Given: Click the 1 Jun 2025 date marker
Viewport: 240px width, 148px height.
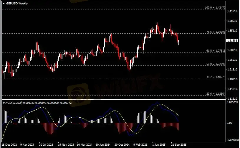Looking at the screenshot, I should point(159,145).
